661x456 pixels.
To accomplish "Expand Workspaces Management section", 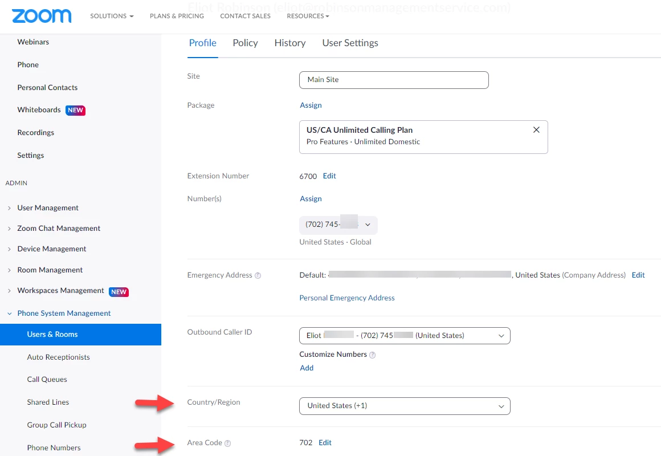I will pyautogui.click(x=9, y=291).
